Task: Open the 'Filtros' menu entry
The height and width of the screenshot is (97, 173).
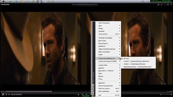Action: coord(108,79)
